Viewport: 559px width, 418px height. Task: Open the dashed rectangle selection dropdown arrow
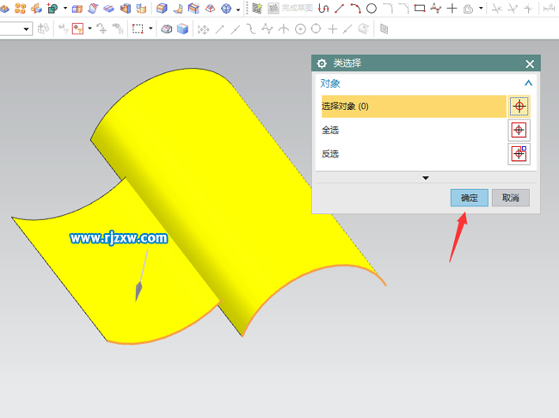point(150,28)
